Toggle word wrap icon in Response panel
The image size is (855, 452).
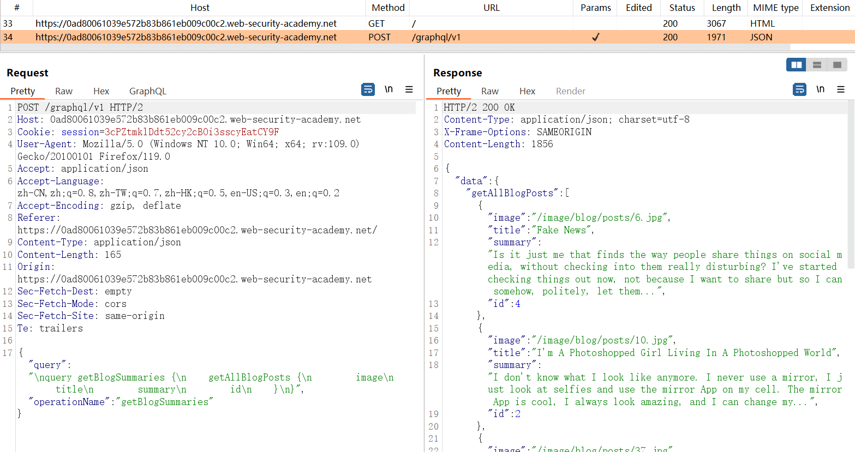(x=799, y=89)
